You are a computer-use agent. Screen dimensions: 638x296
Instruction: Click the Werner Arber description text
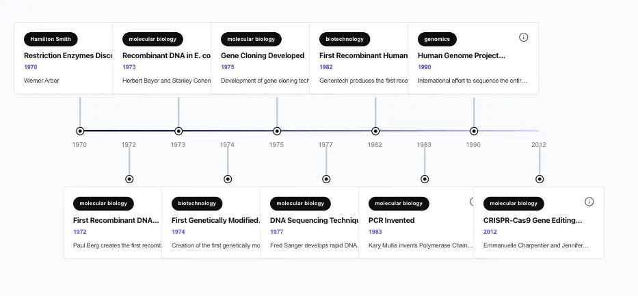click(x=42, y=81)
